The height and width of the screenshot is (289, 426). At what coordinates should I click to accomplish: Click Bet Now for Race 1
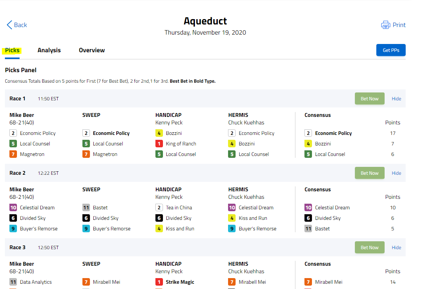[370, 98]
